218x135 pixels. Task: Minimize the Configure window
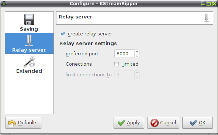click(203, 4)
